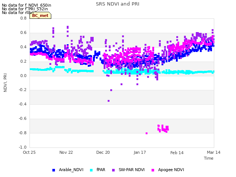This screenshot has height=177, width=236.
Task: Click the Nov 22 x-axis label
Action: coord(66,152)
